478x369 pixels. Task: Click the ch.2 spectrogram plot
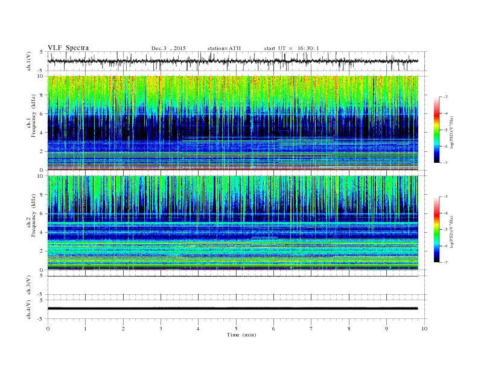click(x=233, y=223)
